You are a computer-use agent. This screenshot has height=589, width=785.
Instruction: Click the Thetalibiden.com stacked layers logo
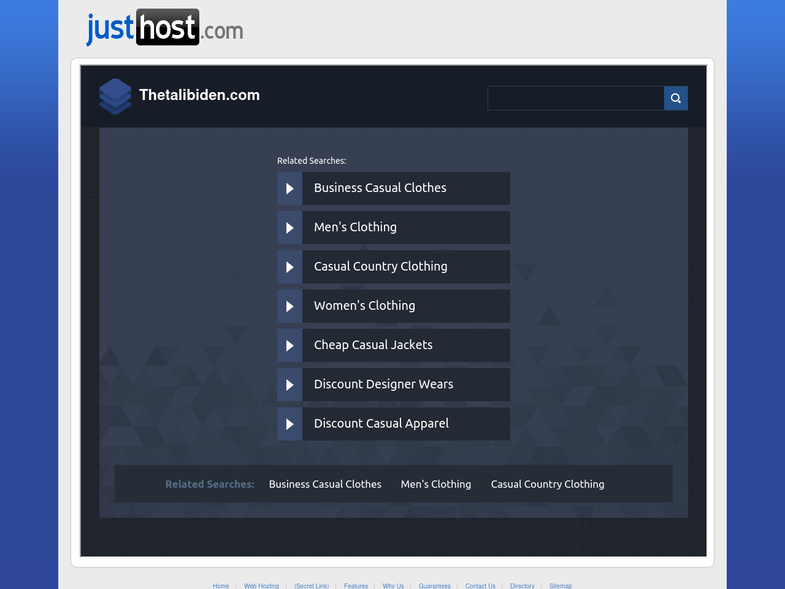pos(115,96)
